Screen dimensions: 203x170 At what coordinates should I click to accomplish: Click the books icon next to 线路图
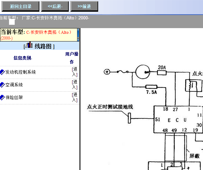(x=29, y=45)
